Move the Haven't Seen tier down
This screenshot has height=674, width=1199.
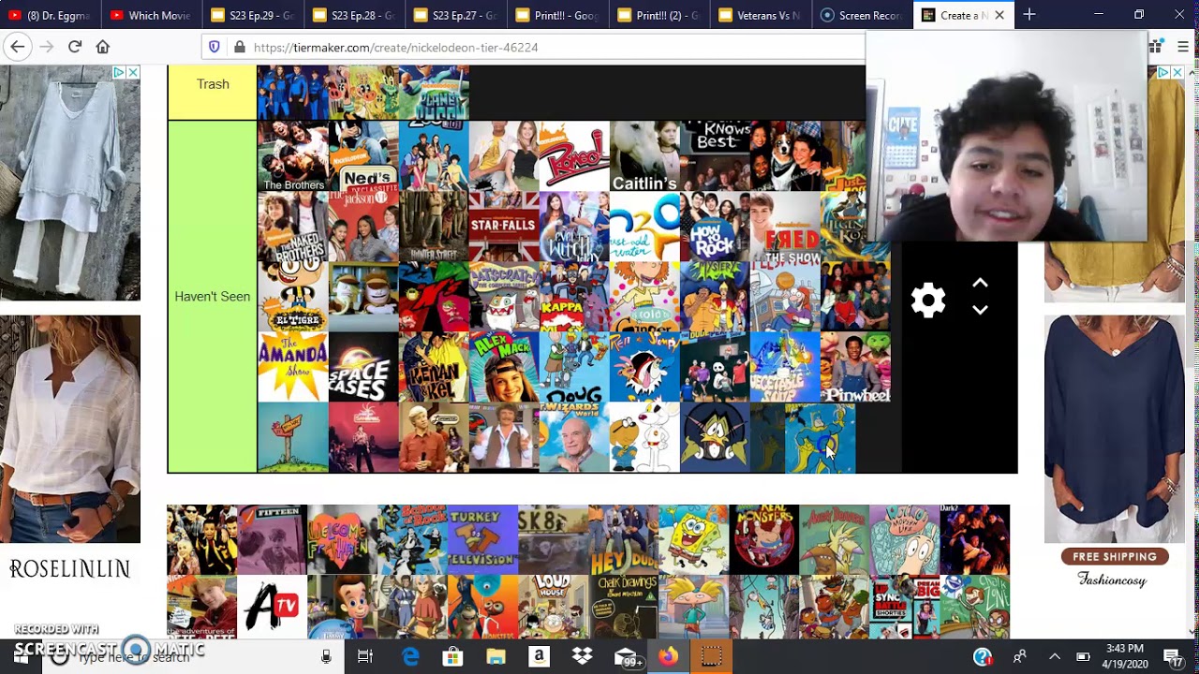(x=980, y=310)
